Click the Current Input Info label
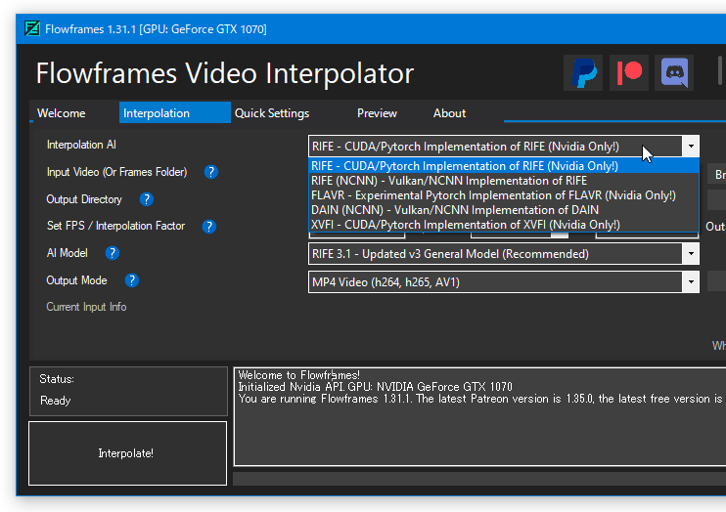This screenshot has width=726, height=512. click(86, 307)
